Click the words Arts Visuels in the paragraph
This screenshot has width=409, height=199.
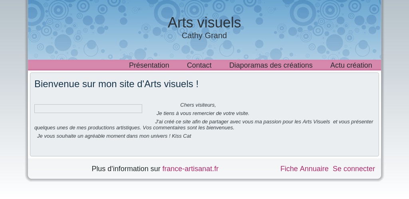[316, 121]
